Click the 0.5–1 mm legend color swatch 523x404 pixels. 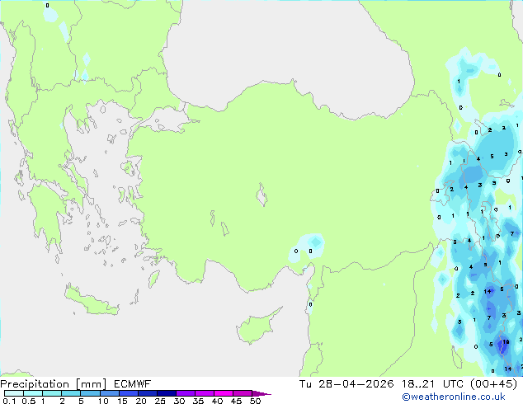point(33,393)
